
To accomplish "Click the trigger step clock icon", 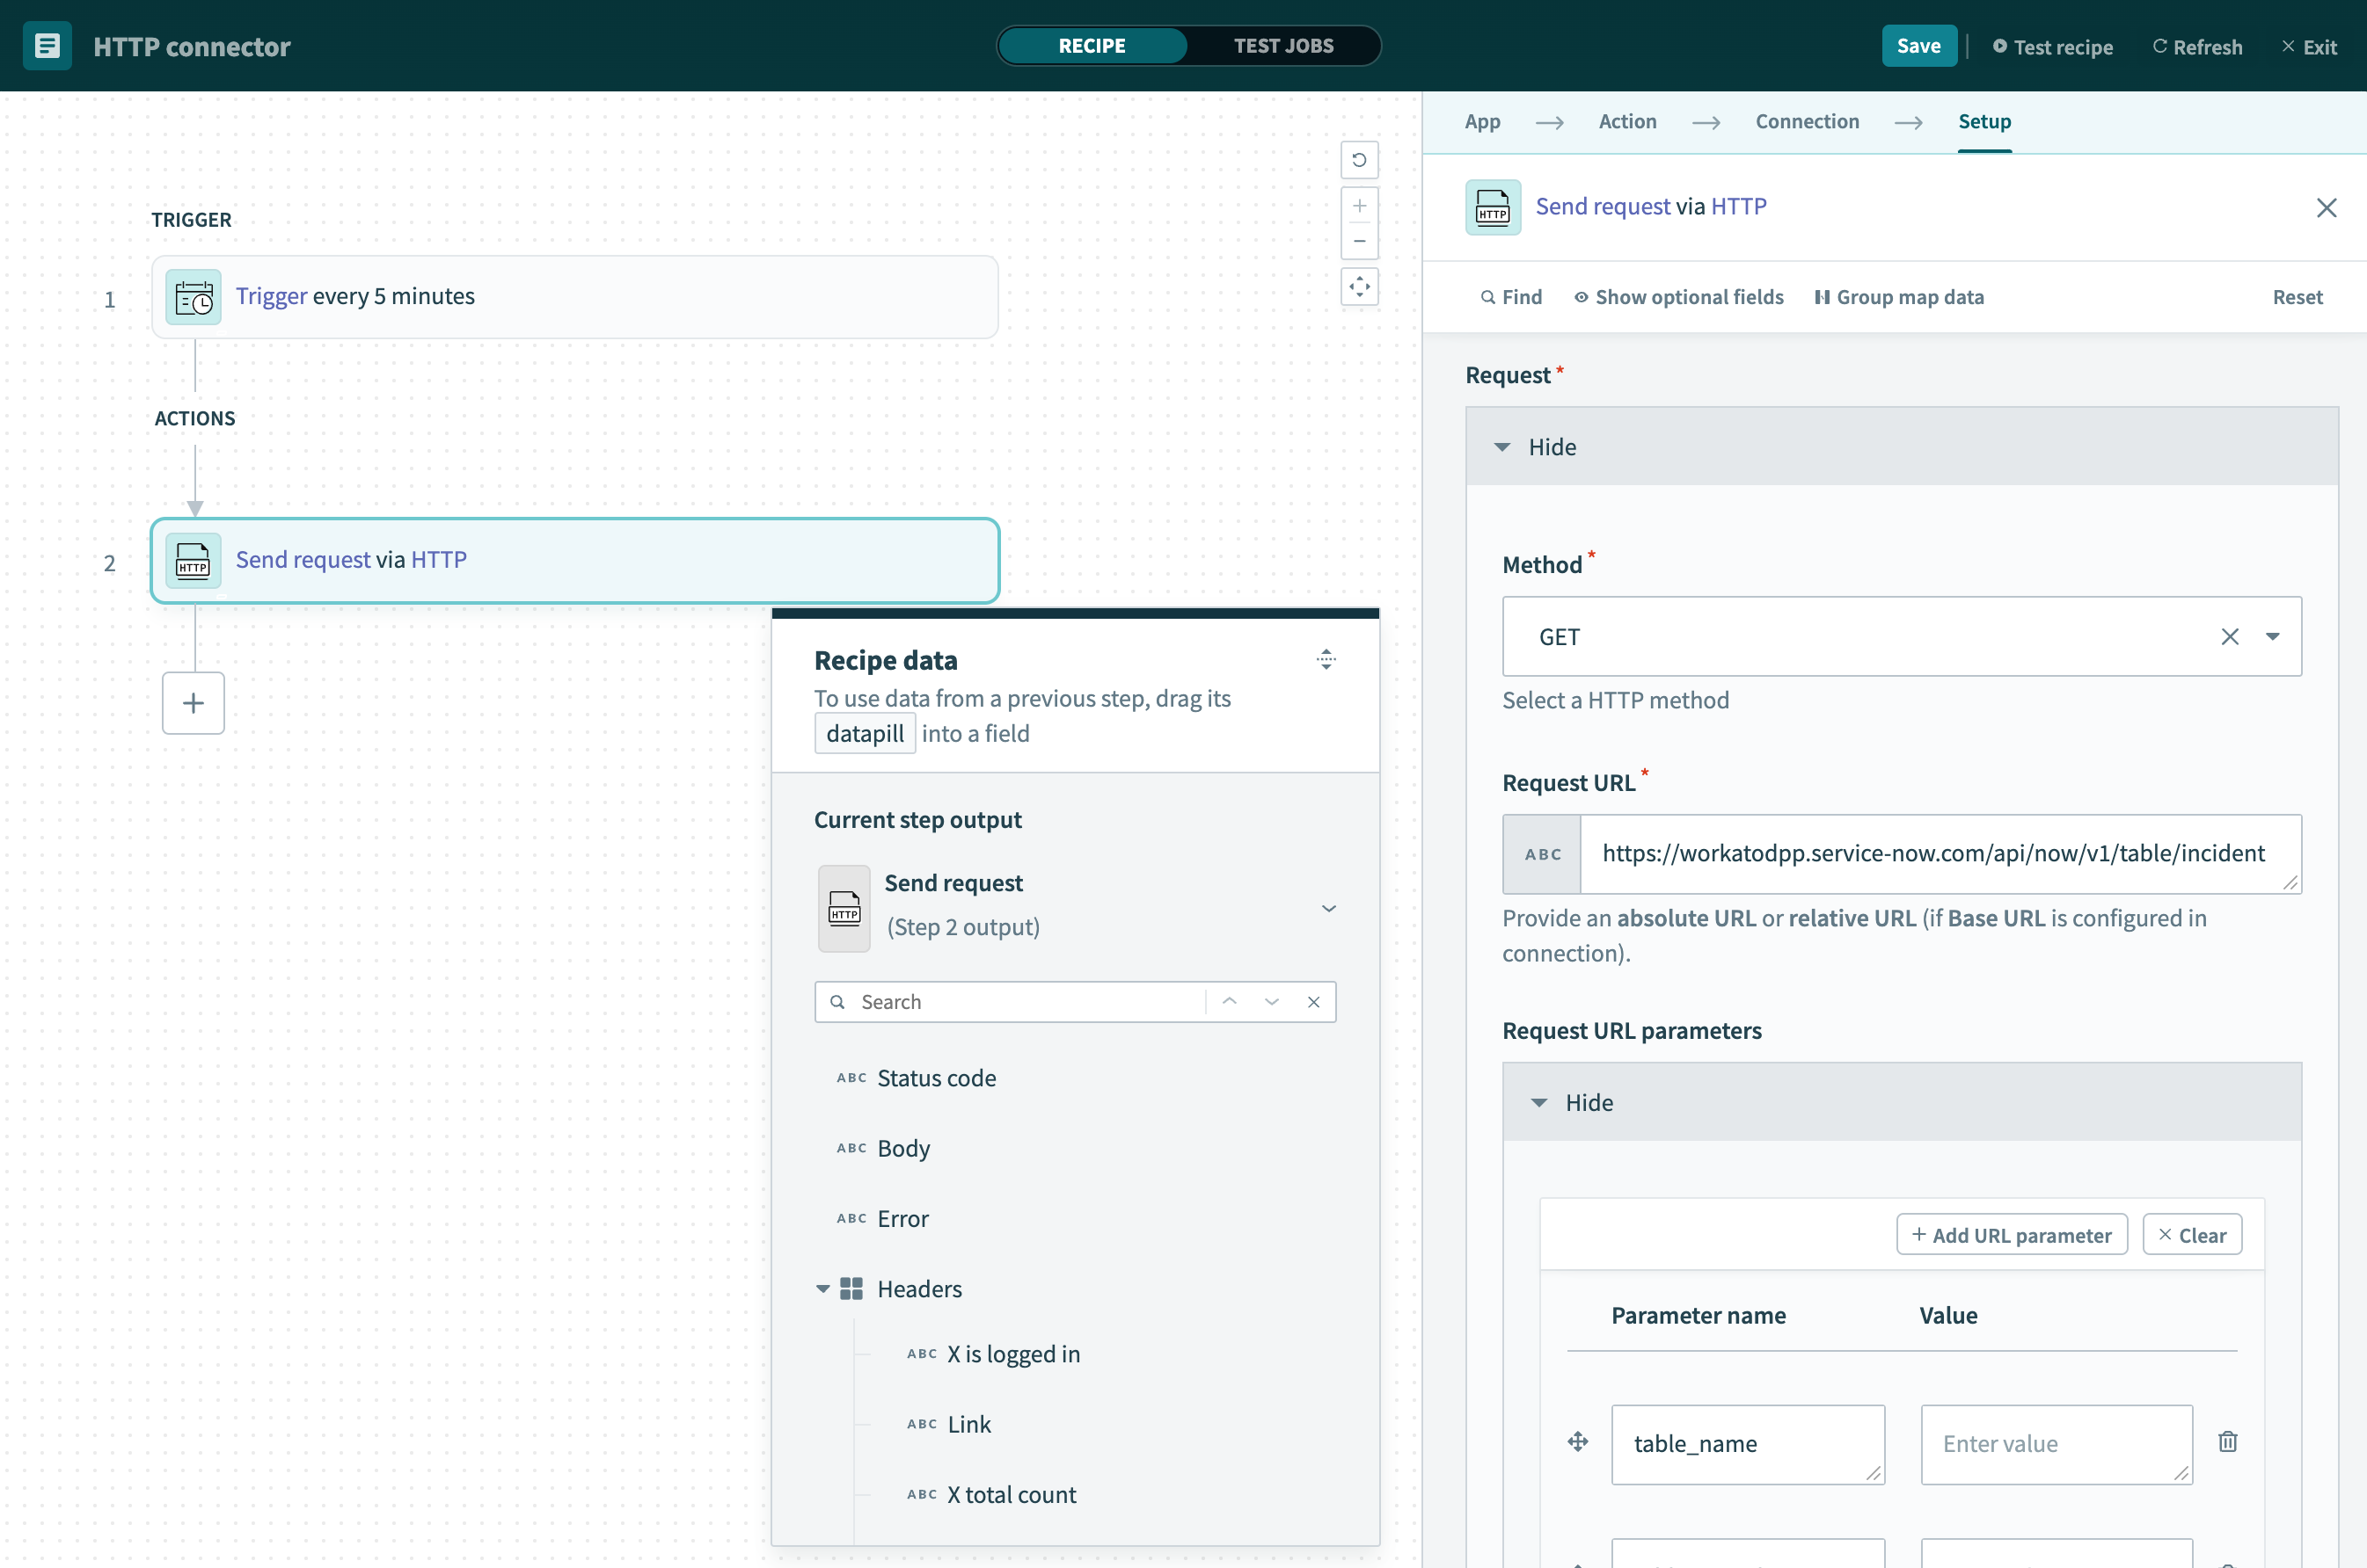I will (193, 295).
